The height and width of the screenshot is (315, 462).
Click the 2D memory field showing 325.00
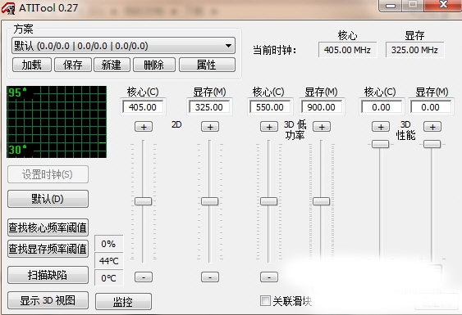(209, 107)
